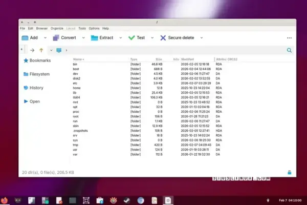Click the cat face icon in the taskbar

[18, 200]
